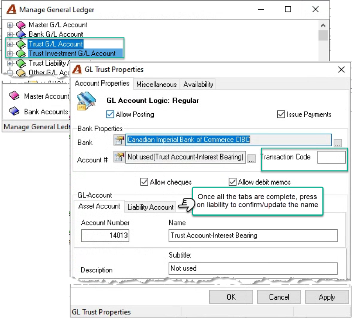Screen dimensions: 352x318
Task: Apply the GL Trust Properties changes
Action: pos(327,297)
